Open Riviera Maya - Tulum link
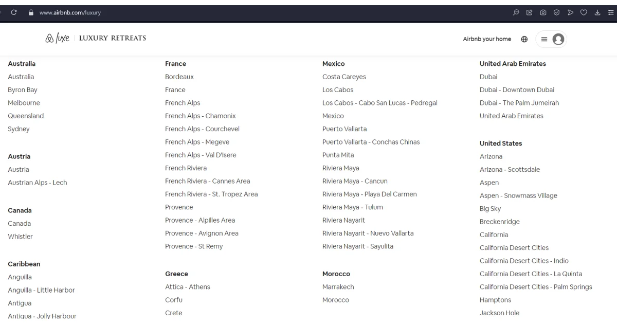This screenshot has width=617, height=324. (x=353, y=207)
